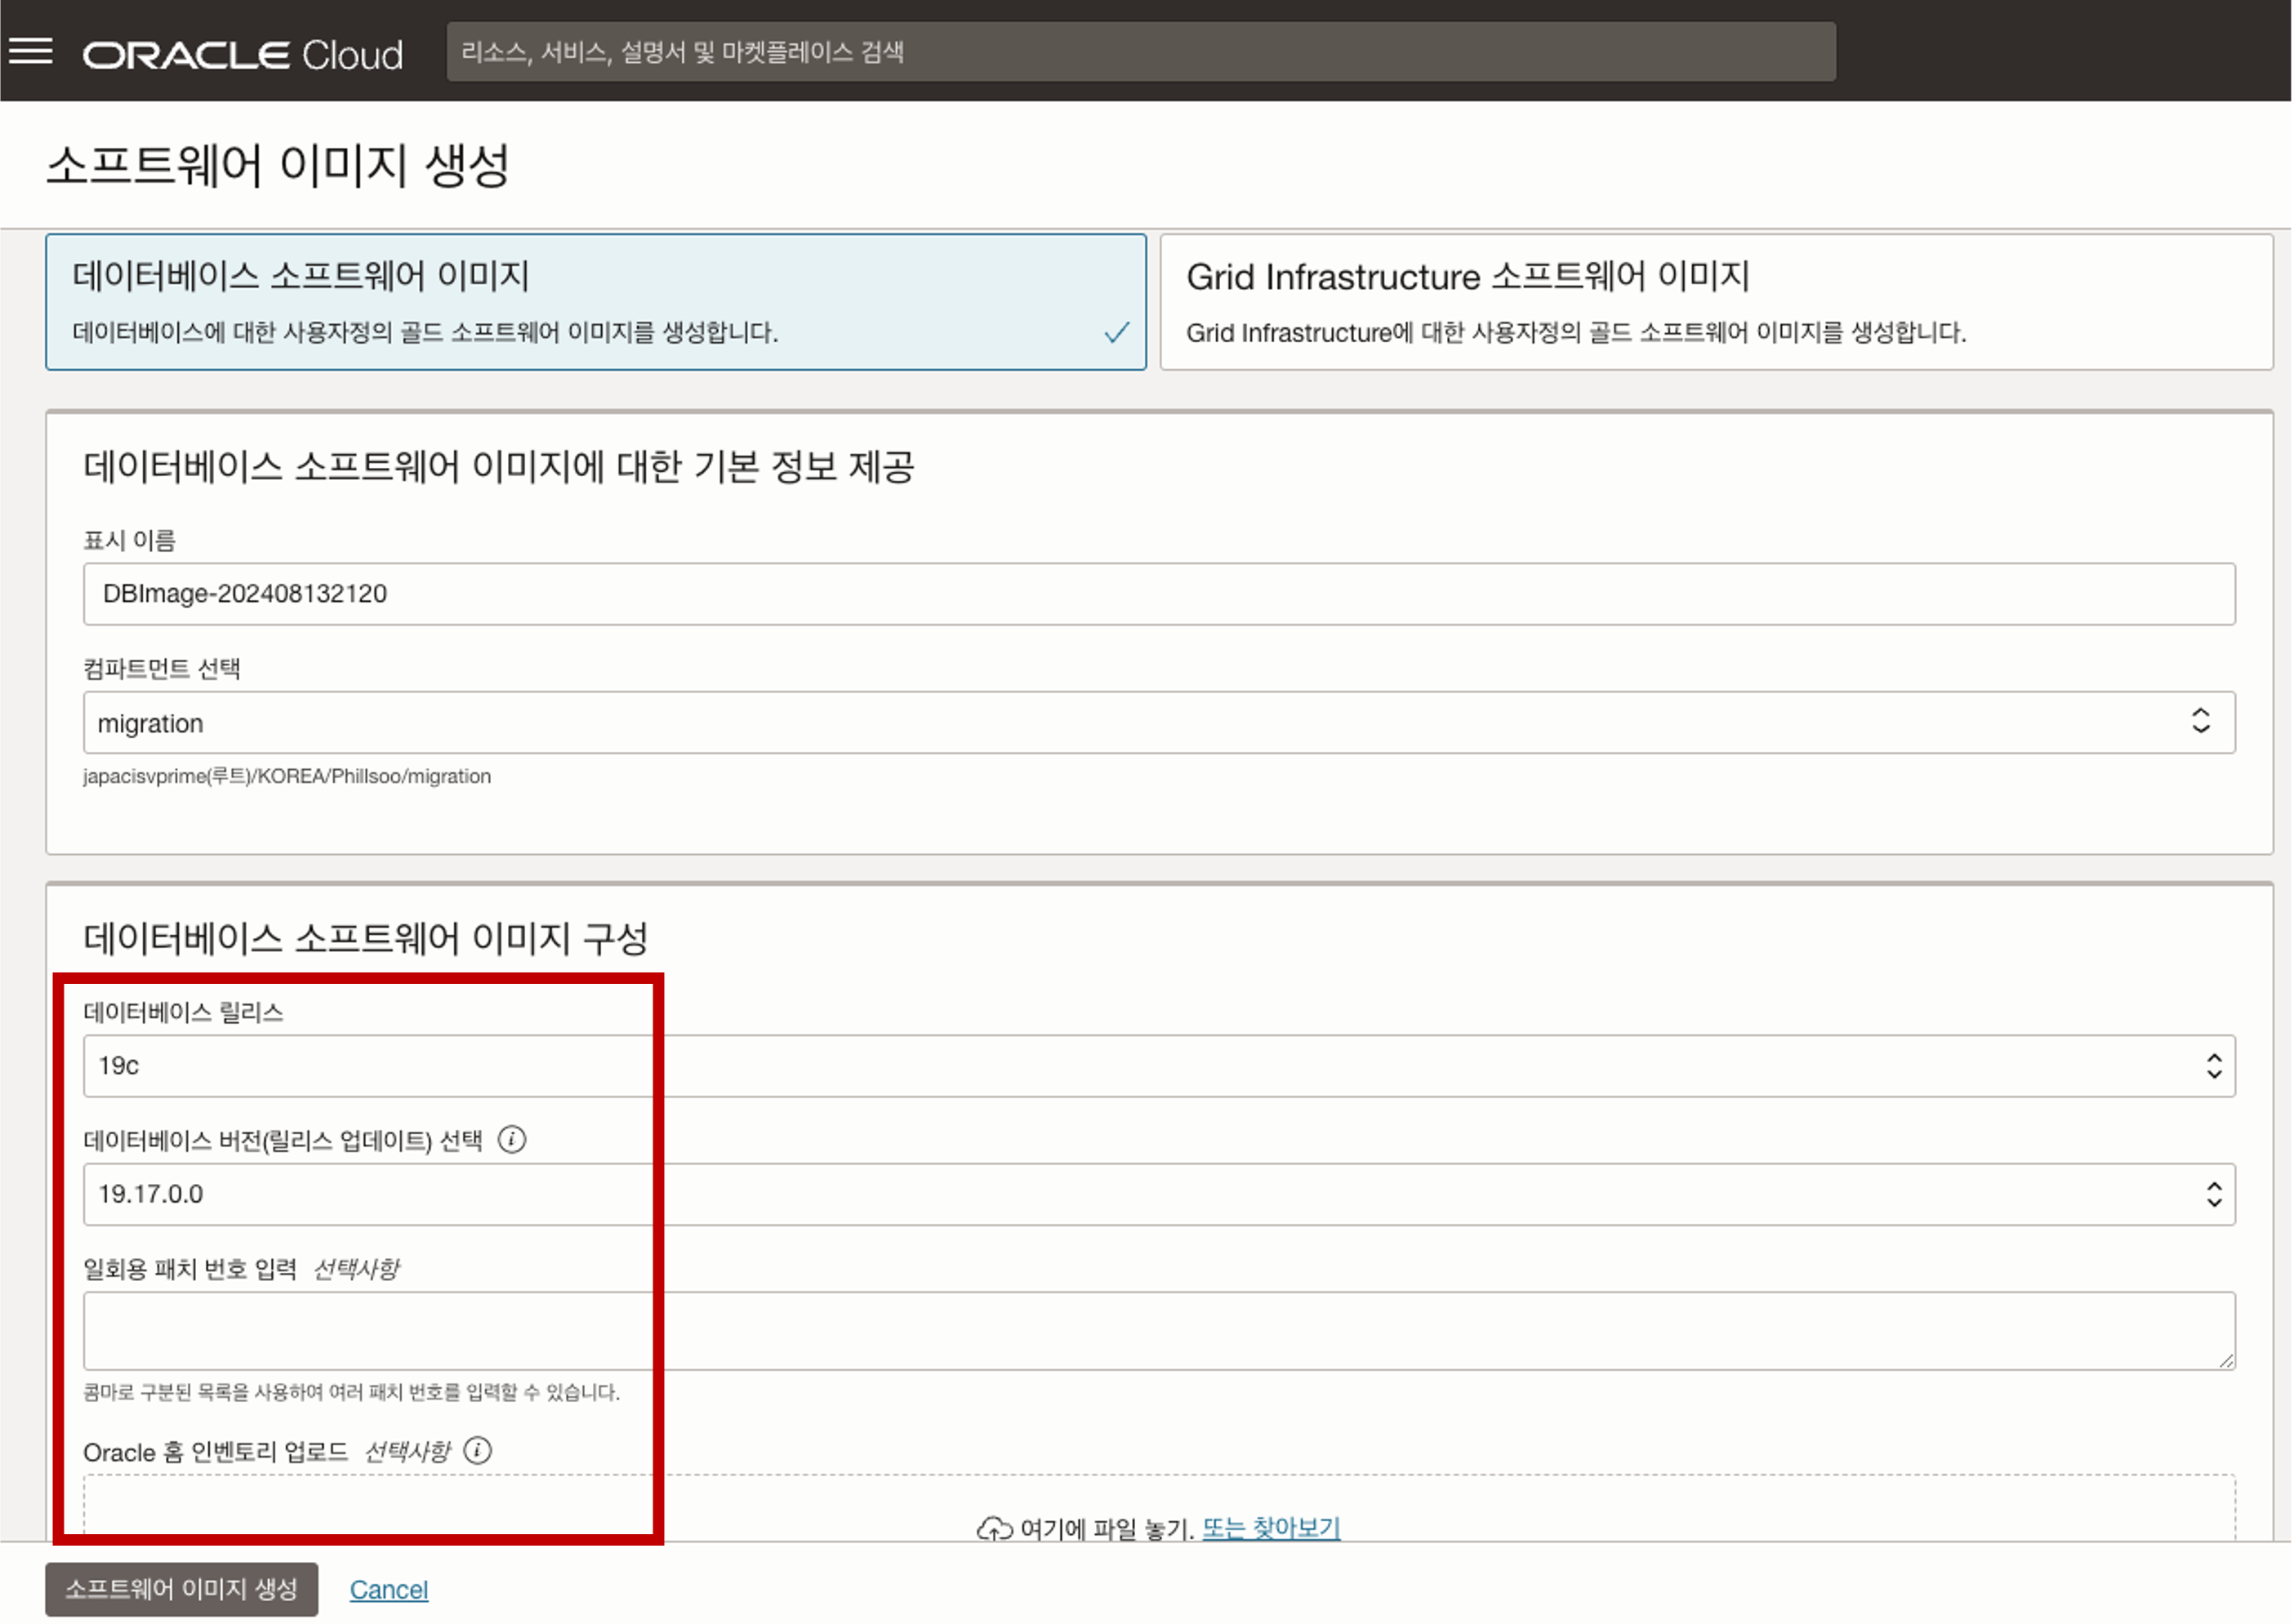The height and width of the screenshot is (1624, 2294).
Task: Select Grid Infrastructure 소프트웨어 이미지 card
Action: pos(1716,302)
